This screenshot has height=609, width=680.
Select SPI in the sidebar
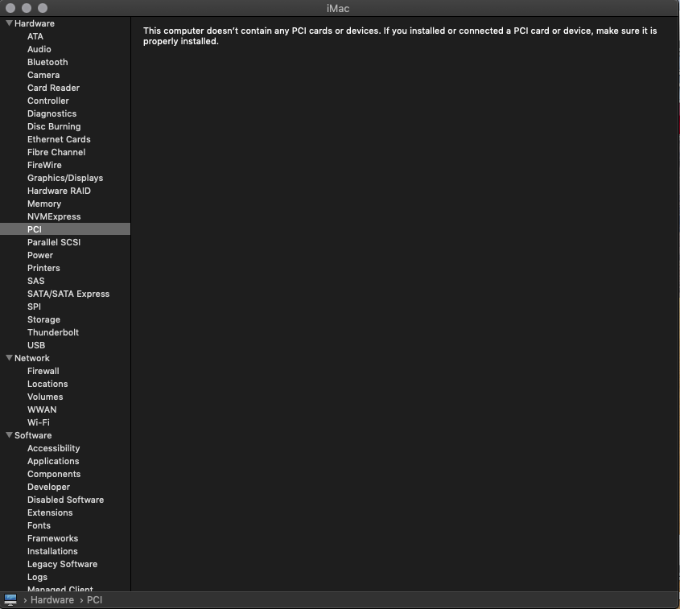pos(34,307)
